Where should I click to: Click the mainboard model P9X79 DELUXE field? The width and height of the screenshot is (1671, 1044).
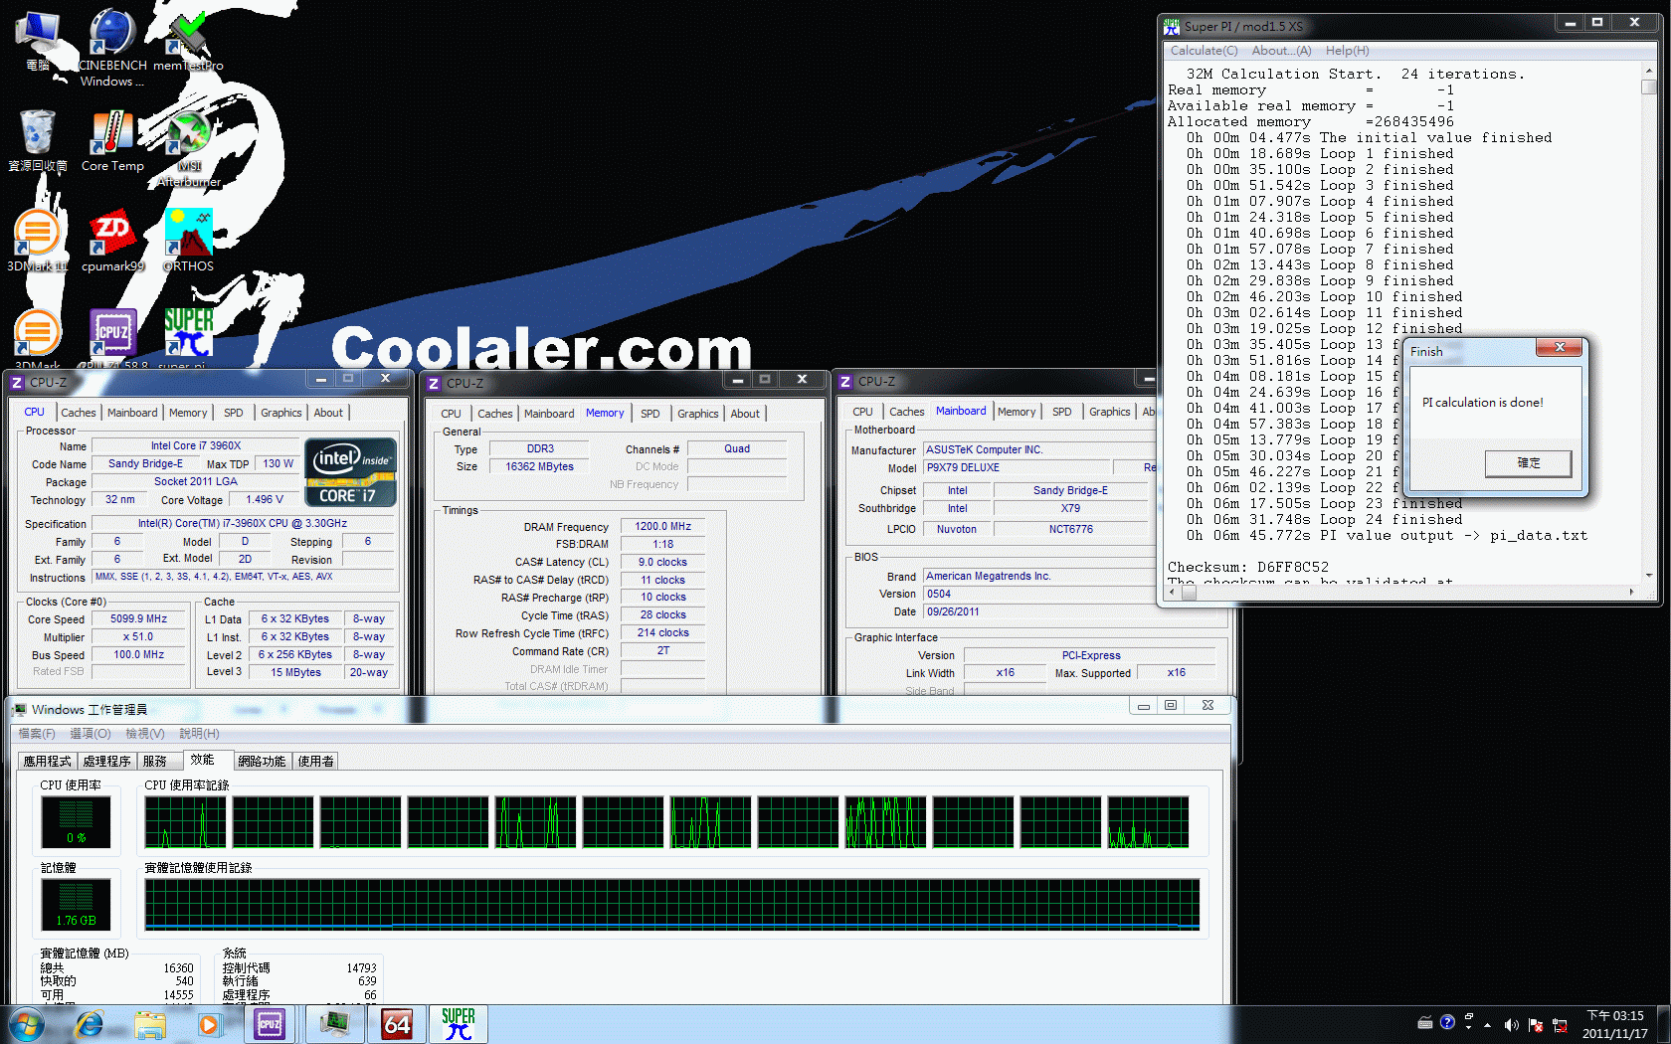pyautogui.click(x=1016, y=467)
